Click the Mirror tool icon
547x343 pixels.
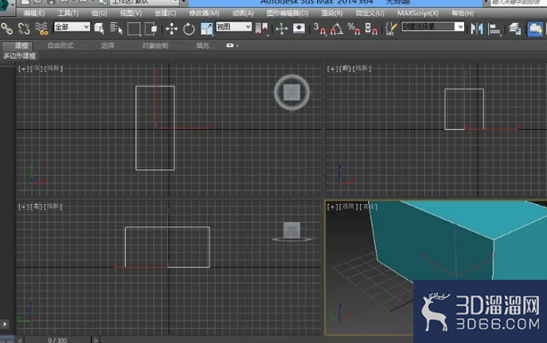(x=477, y=29)
